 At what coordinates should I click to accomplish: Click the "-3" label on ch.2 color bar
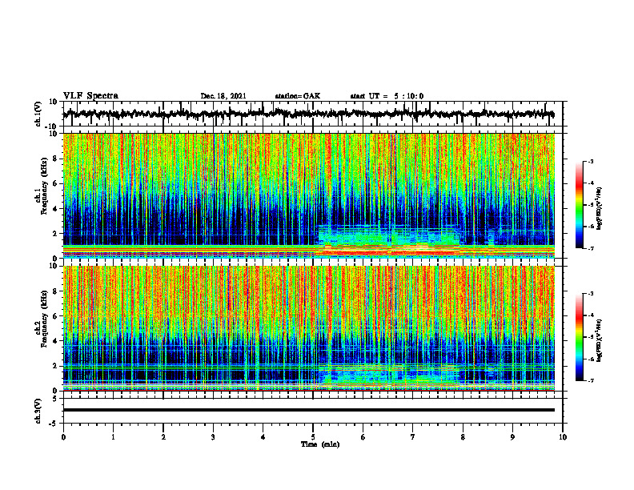click(x=590, y=294)
